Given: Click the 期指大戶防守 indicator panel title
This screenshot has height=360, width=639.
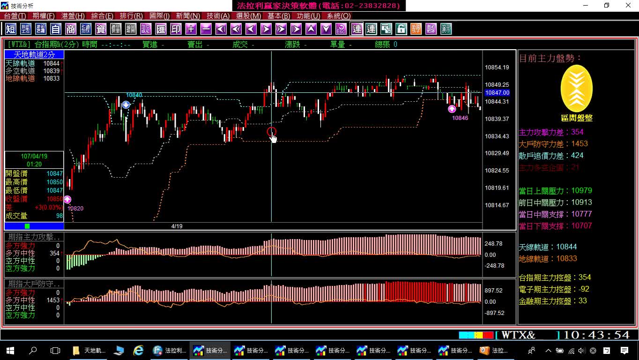Looking at the screenshot, I should click(34, 284).
